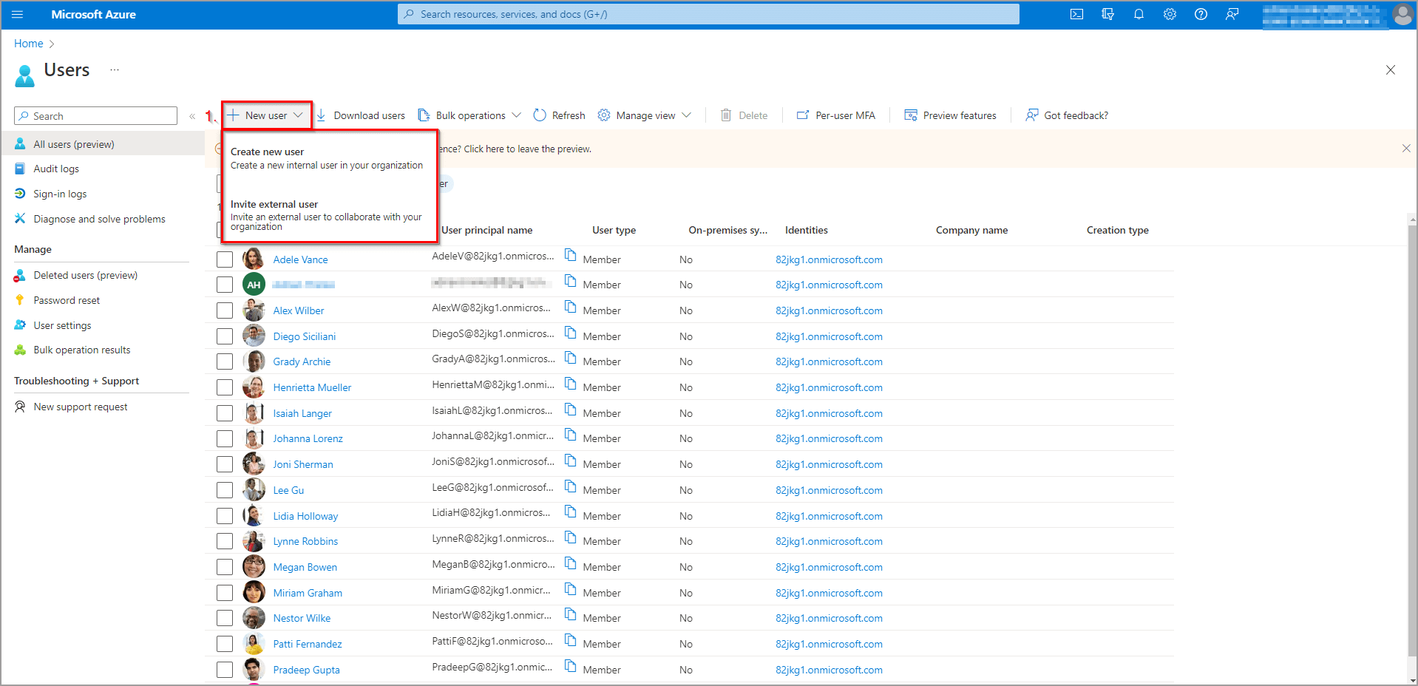Choose Invite external user from the menu
This screenshot has width=1418, height=686.
tap(327, 214)
